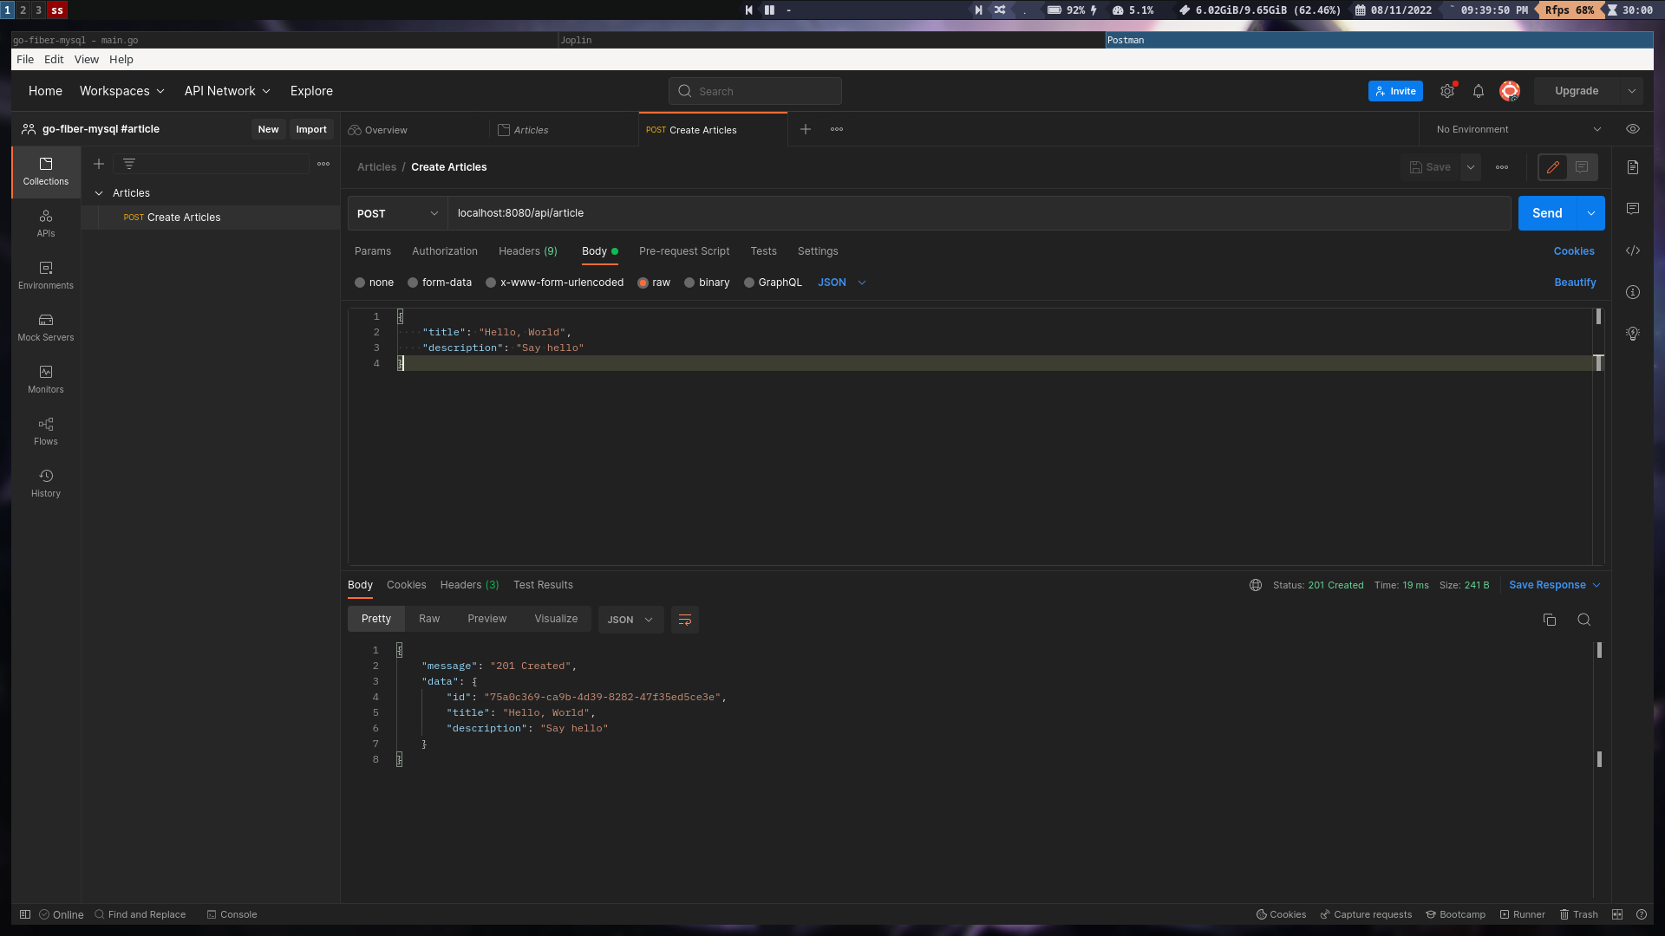Open the POST method dropdown
Screen dimensions: 1665x936
point(397,213)
